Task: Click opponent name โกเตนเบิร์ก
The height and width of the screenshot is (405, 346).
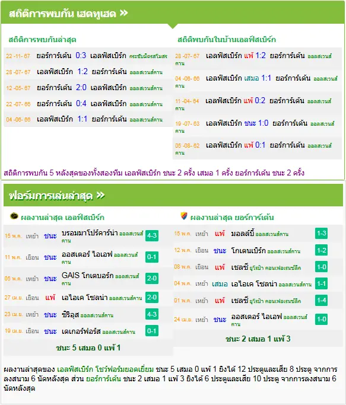Action: pyautogui.click(x=248, y=251)
